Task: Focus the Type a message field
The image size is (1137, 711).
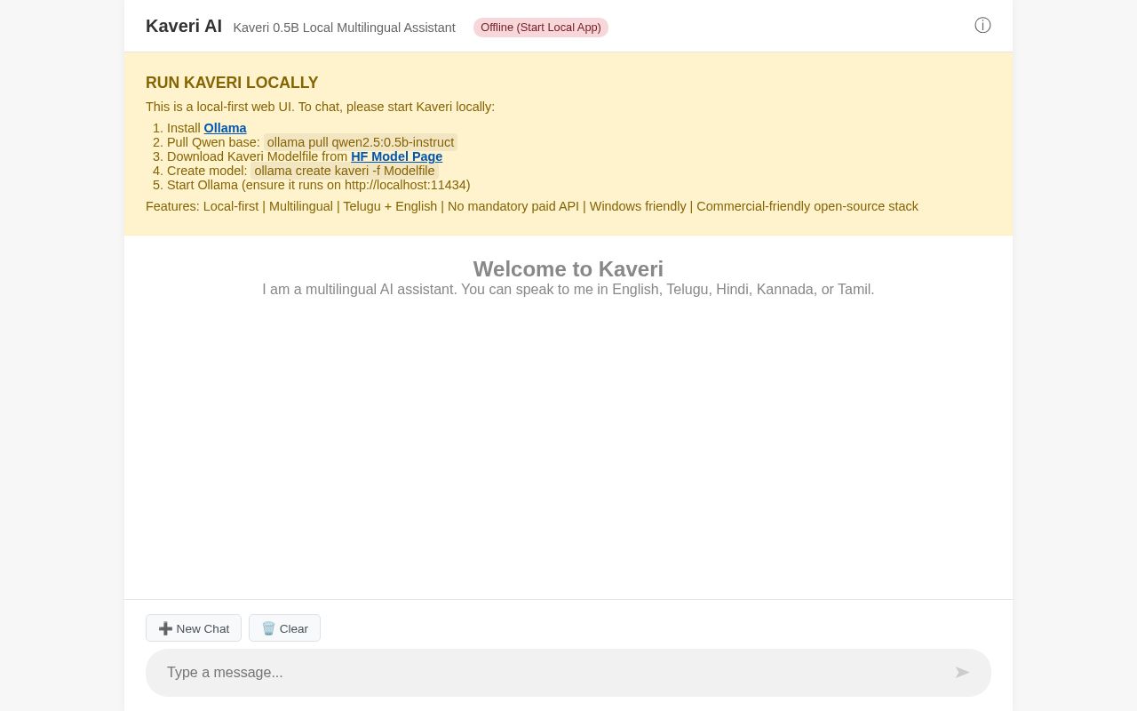Action: pyautogui.click(x=568, y=673)
